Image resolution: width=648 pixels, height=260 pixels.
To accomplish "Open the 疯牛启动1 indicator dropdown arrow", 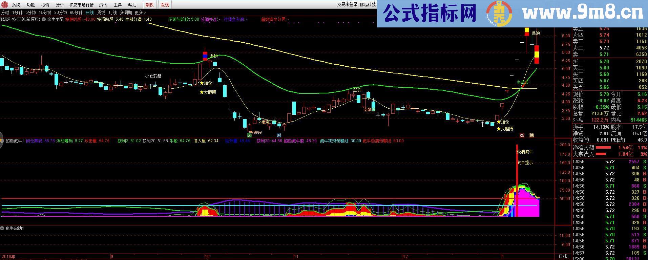I will pos(2,228).
